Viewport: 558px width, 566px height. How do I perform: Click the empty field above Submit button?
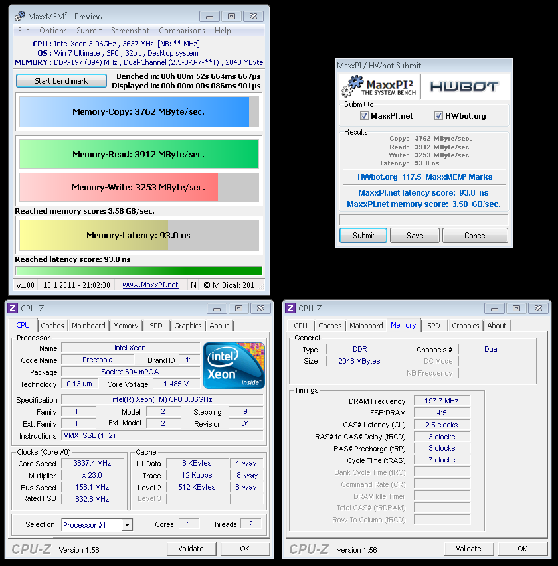[x=424, y=220]
